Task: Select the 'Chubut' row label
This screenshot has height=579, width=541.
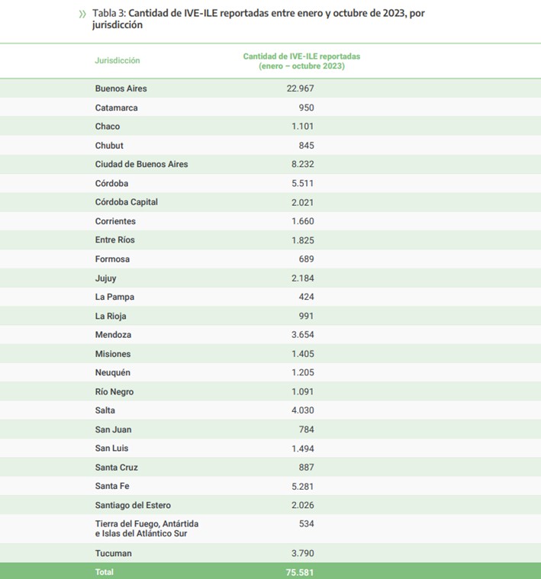Action: (x=109, y=146)
